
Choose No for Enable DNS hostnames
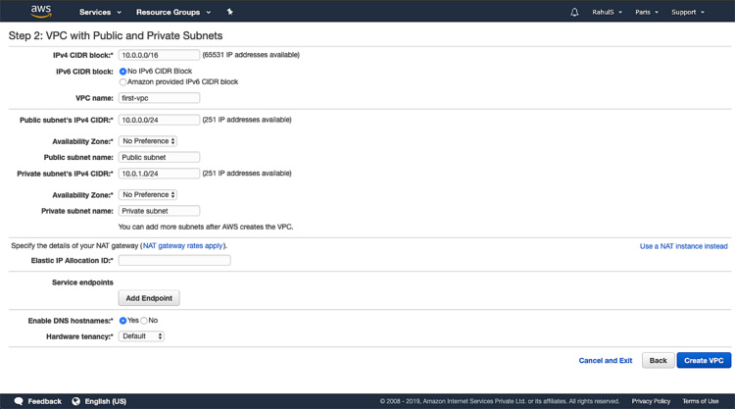144,320
